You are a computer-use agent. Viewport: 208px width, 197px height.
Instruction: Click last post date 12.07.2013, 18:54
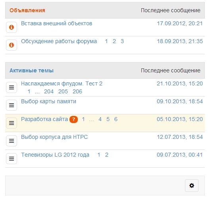[x=180, y=137]
